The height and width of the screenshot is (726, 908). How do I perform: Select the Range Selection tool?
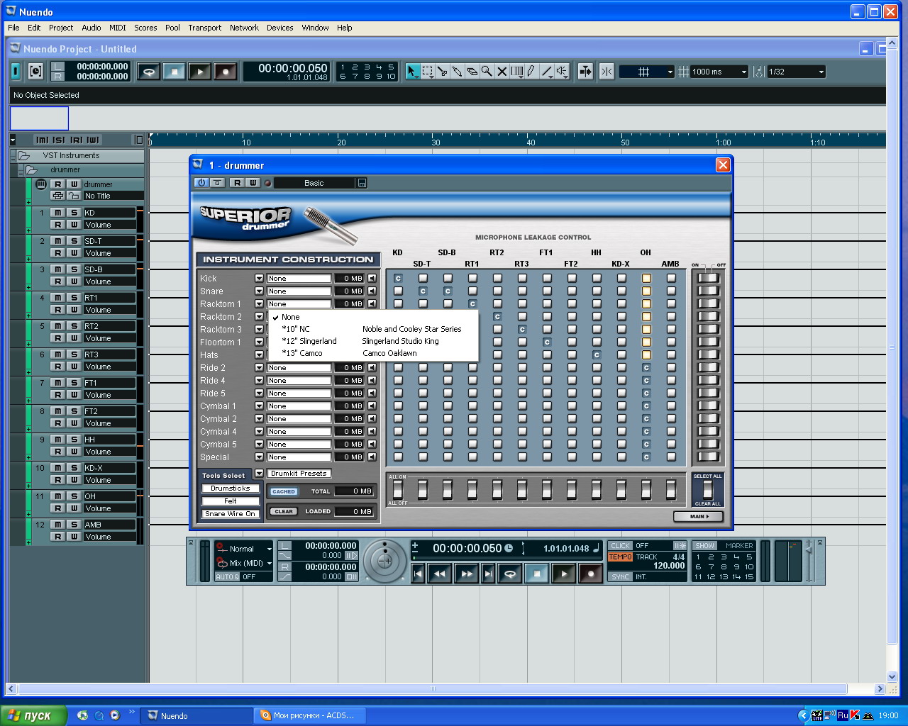coord(428,72)
